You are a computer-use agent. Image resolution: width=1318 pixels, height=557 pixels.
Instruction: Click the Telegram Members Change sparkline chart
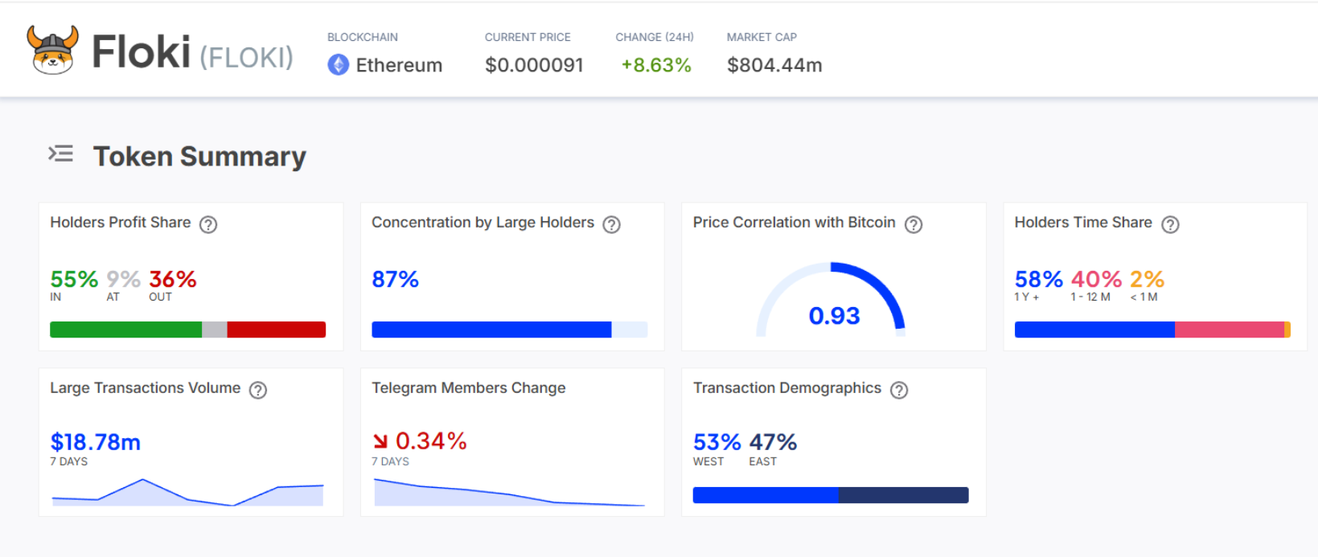509,492
